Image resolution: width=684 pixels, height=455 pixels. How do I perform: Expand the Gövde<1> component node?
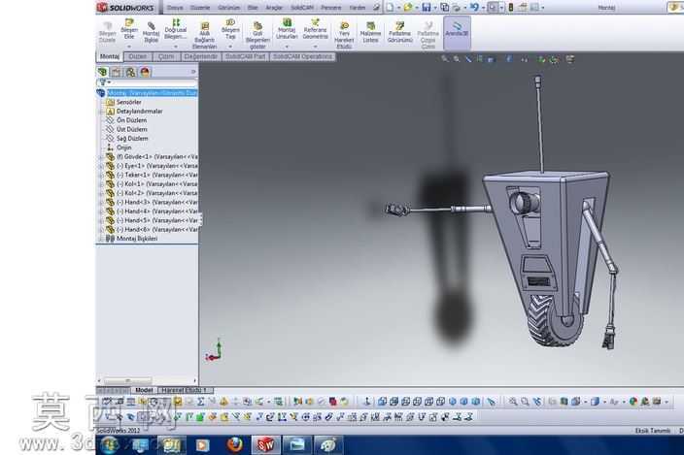101,157
